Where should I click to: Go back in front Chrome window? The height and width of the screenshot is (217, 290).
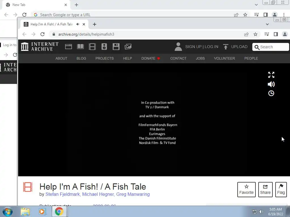(x=24, y=34)
